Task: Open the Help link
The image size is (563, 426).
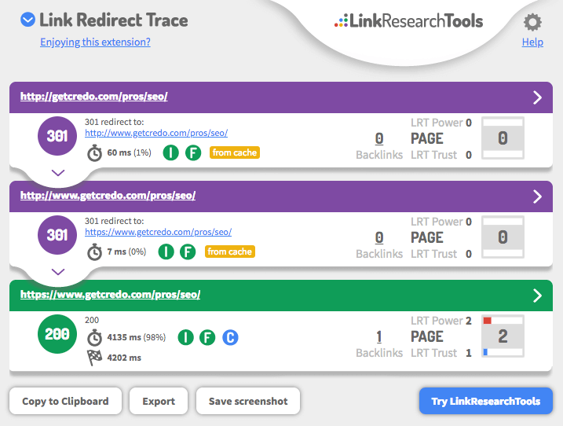Action: pyautogui.click(x=532, y=42)
